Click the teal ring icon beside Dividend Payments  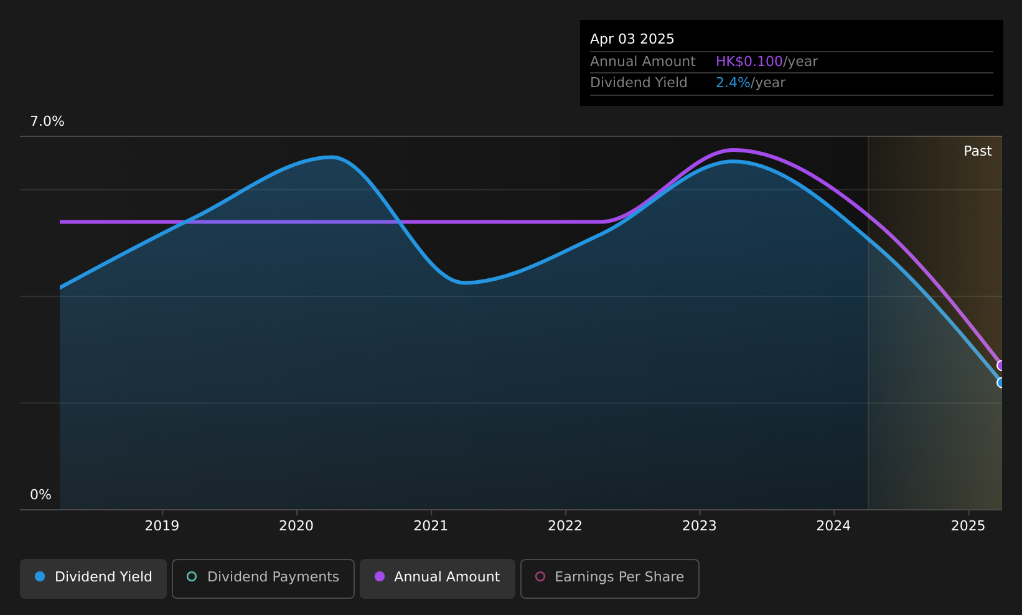(192, 577)
